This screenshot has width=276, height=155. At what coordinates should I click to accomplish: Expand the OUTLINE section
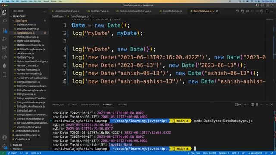pyautogui.click(x=17, y=145)
